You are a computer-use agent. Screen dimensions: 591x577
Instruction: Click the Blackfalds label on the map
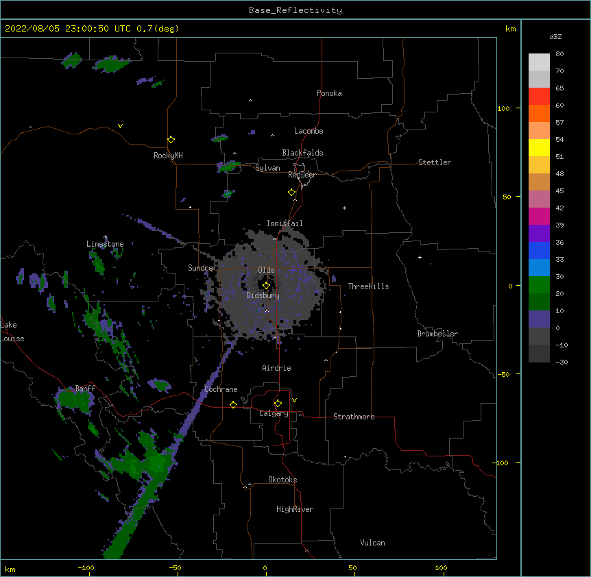302,153
